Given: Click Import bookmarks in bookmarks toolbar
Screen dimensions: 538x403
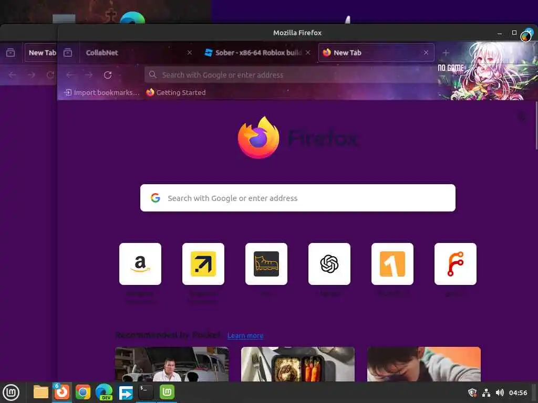Looking at the screenshot, I should [x=102, y=92].
